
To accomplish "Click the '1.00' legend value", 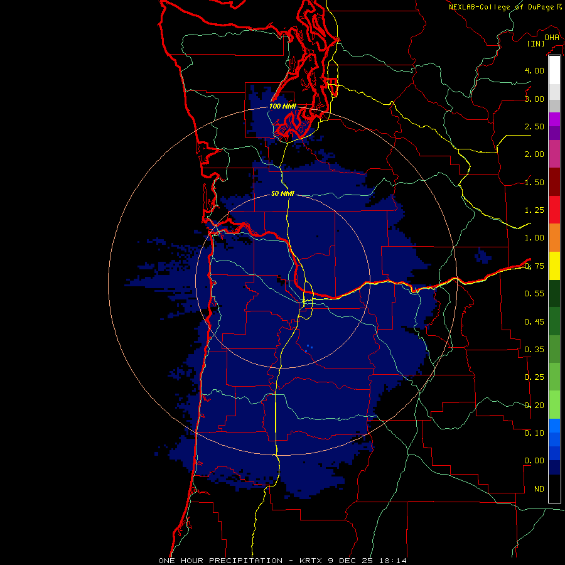I will [x=534, y=238].
